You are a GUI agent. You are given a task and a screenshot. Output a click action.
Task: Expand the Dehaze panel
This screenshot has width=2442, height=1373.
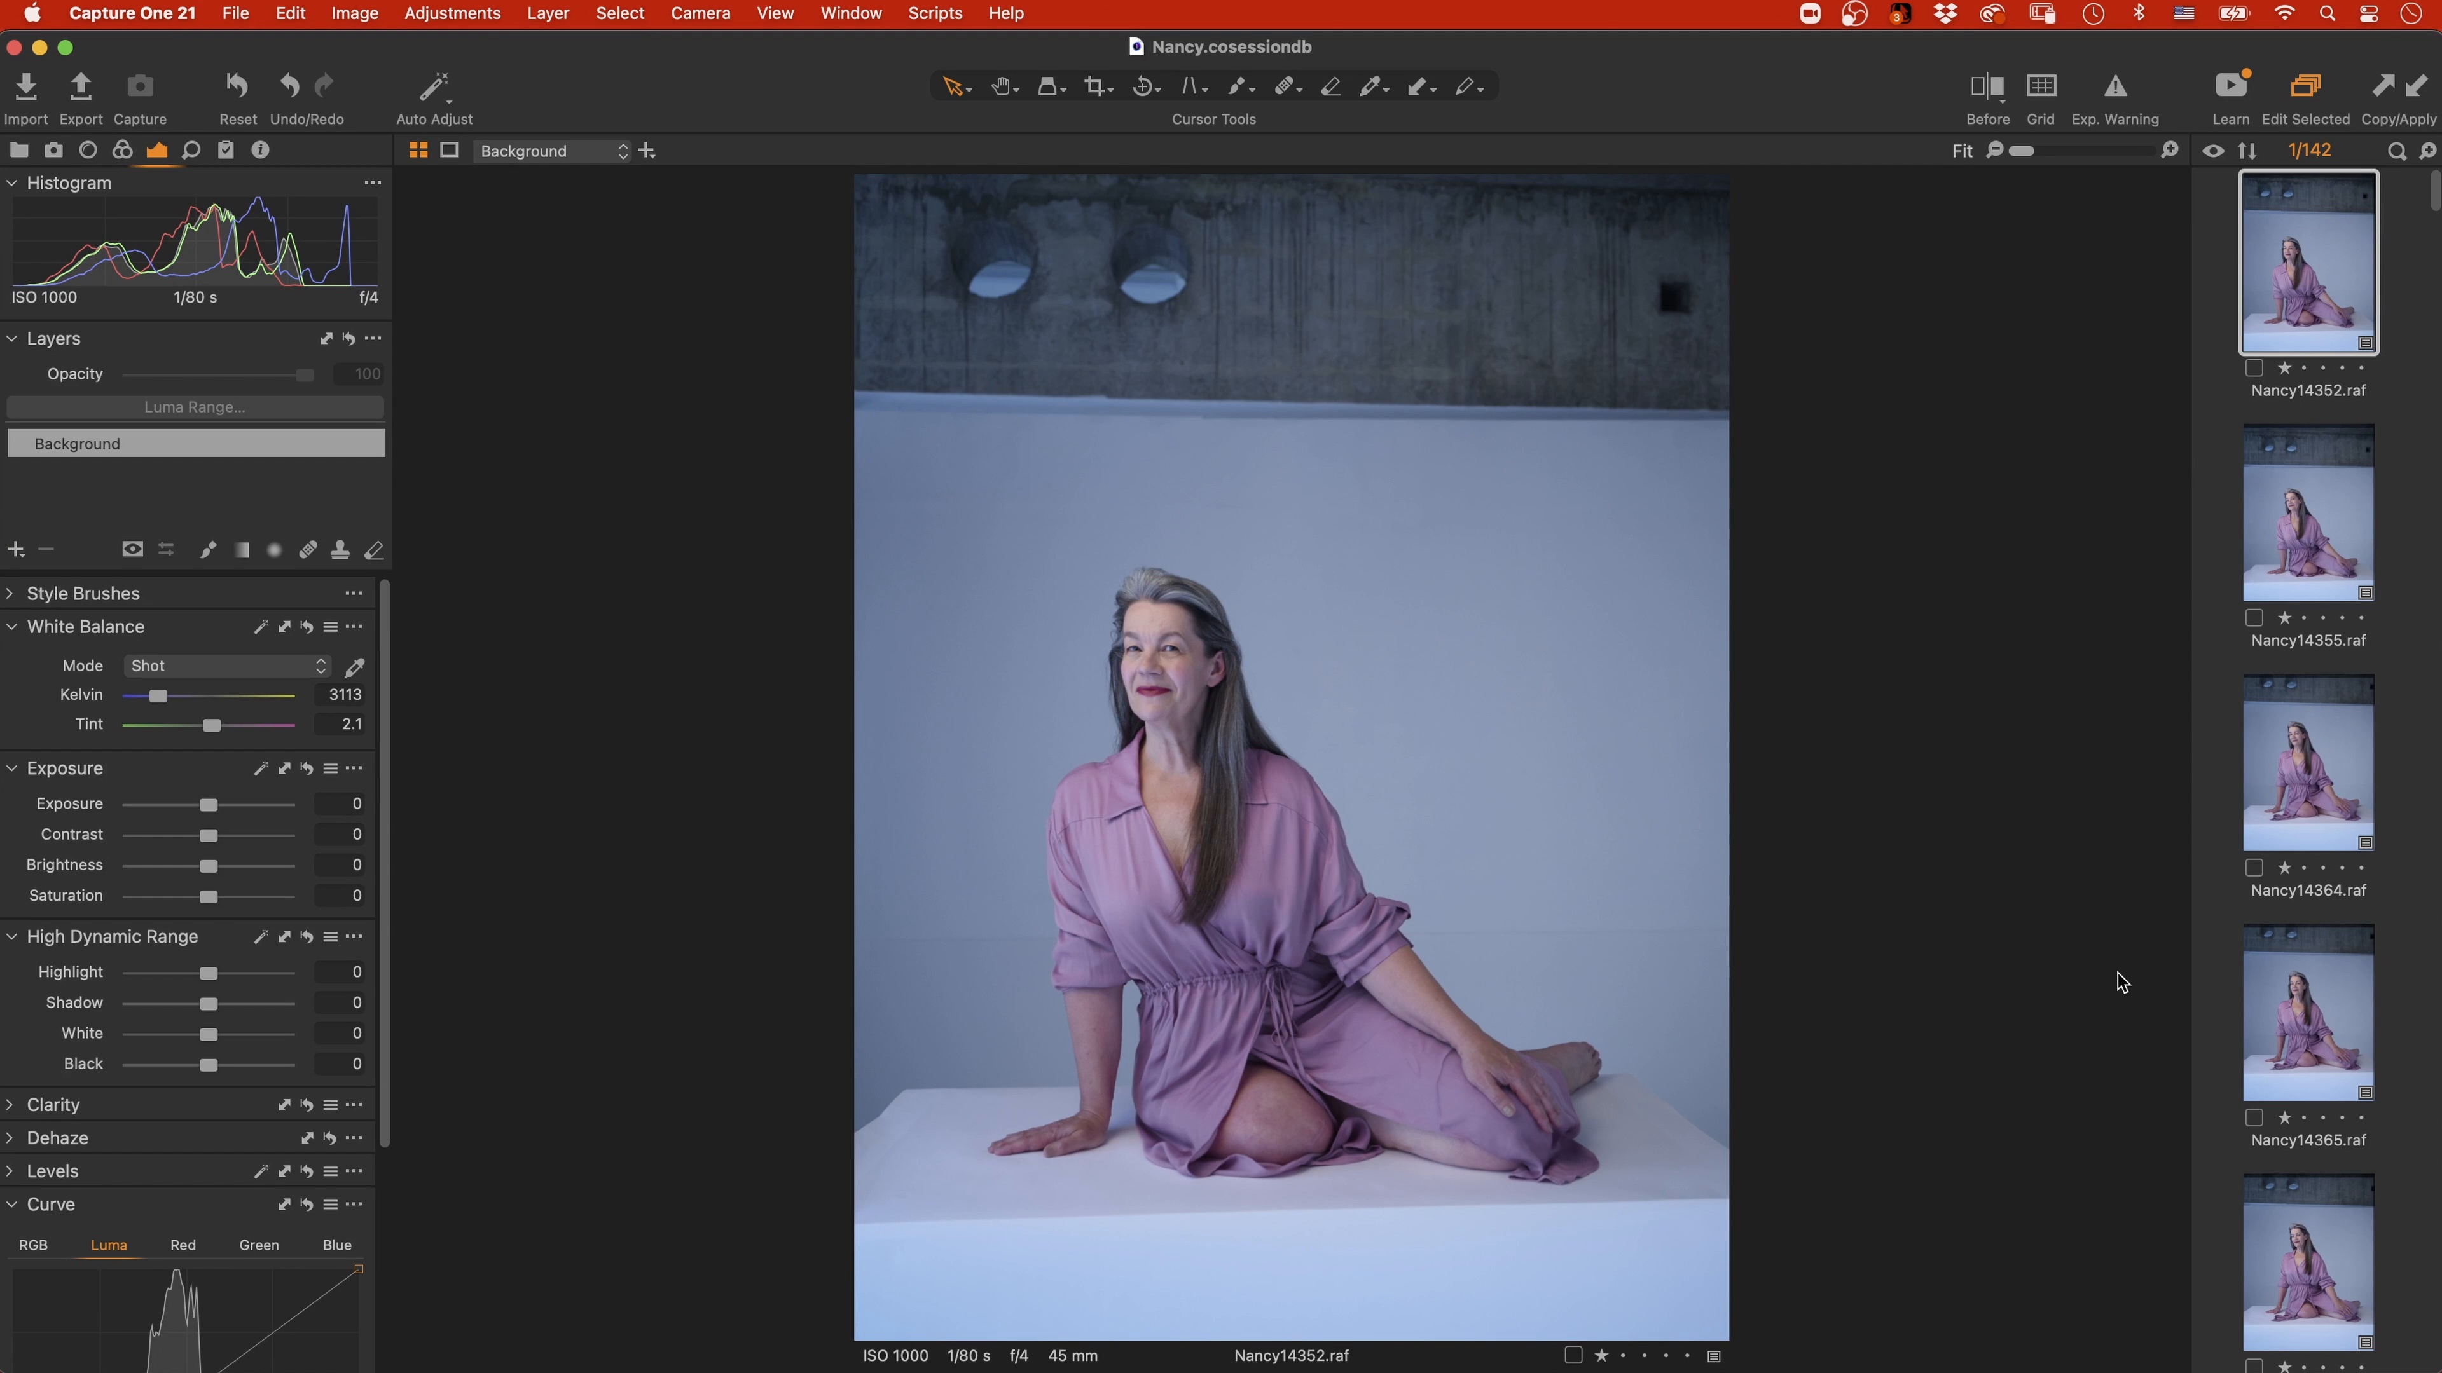pos(10,1138)
